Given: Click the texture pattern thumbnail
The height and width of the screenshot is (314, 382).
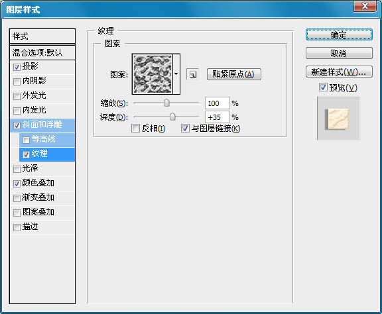Looking at the screenshot, I should point(153,74).
